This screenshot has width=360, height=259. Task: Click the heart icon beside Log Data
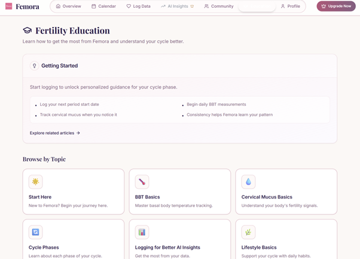(129, 6)
